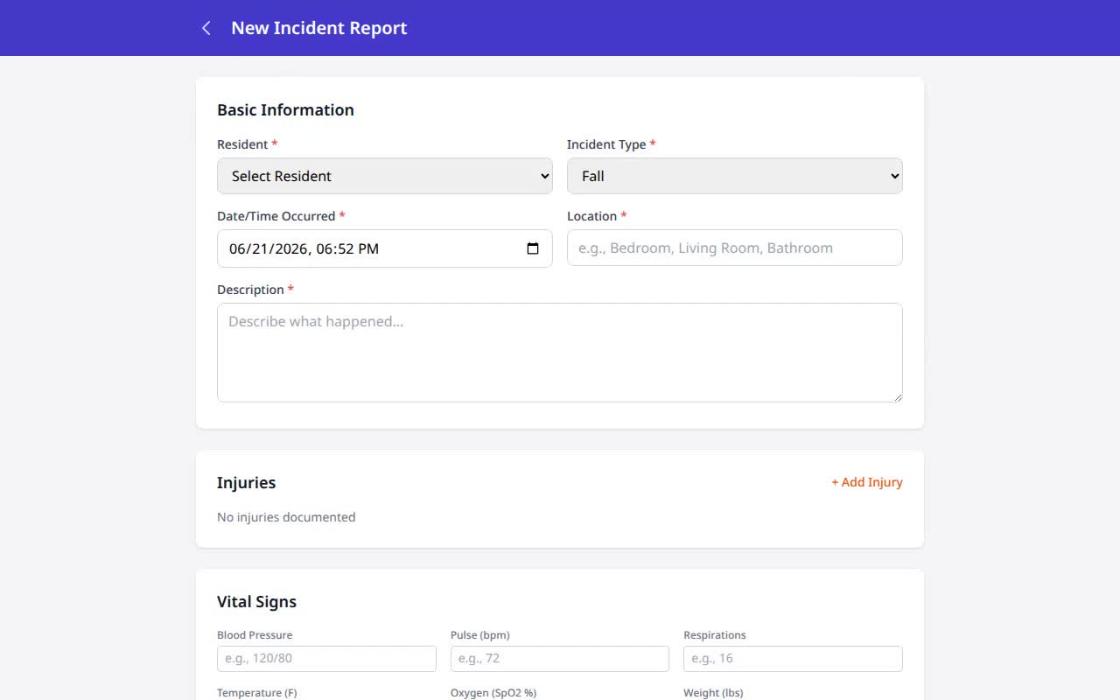Click the Basic Information heading
Screen dimensions: 1120x700
[x=285, y=109]
